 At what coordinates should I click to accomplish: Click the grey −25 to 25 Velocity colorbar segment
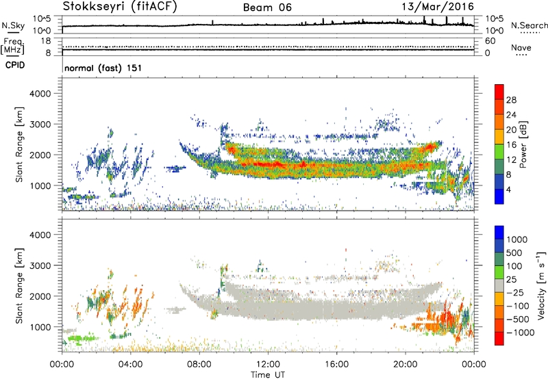pos(499,285)
